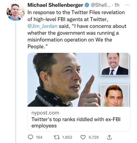Image resolution: width=137 pixels, height=143 pixels.
Task: Click the Michael Shellenberger display name
Action: pos(55,5)
